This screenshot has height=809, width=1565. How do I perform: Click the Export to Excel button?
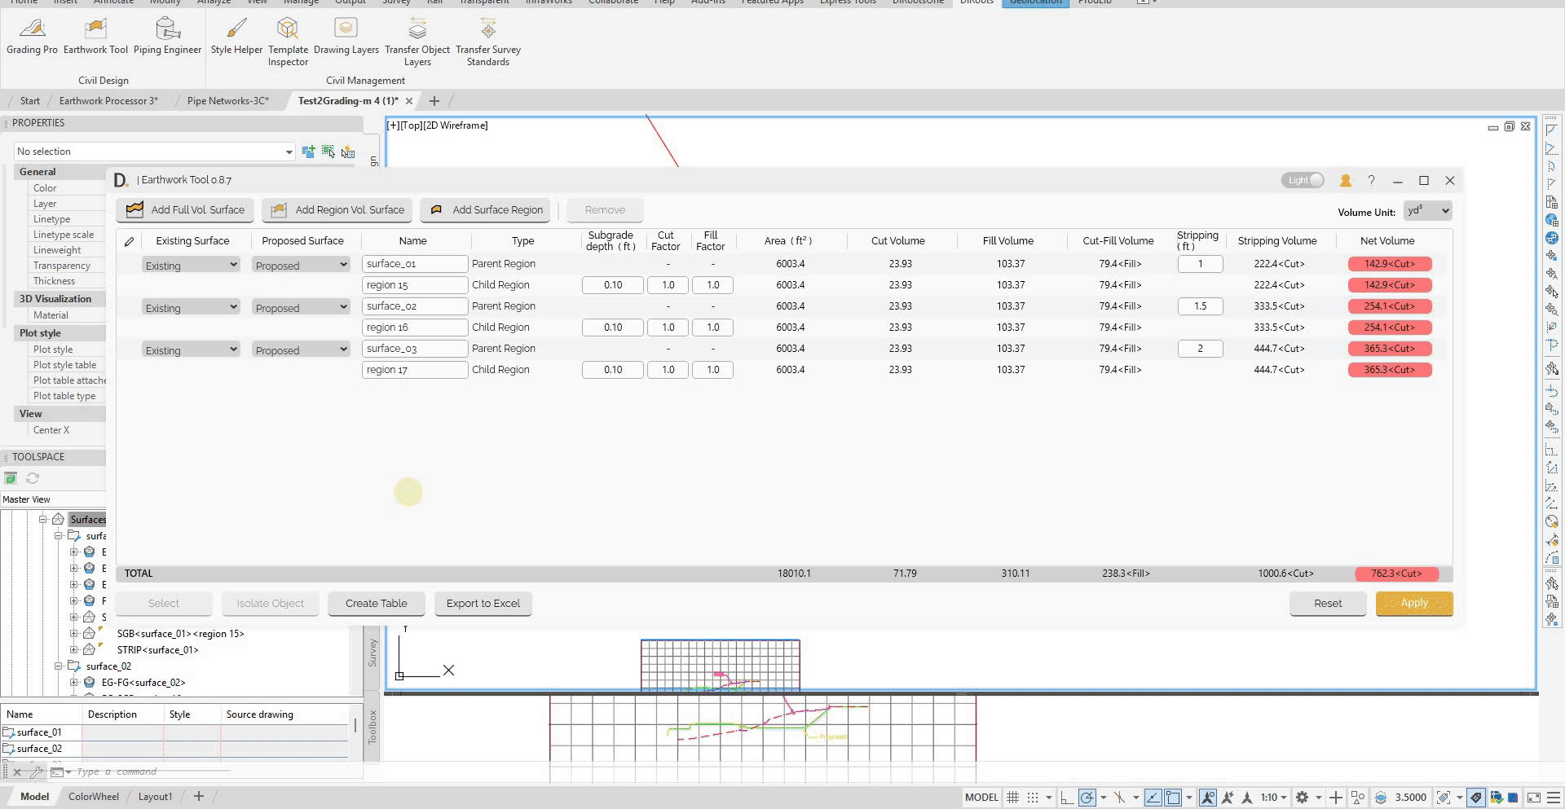click(x=483, y=603)
